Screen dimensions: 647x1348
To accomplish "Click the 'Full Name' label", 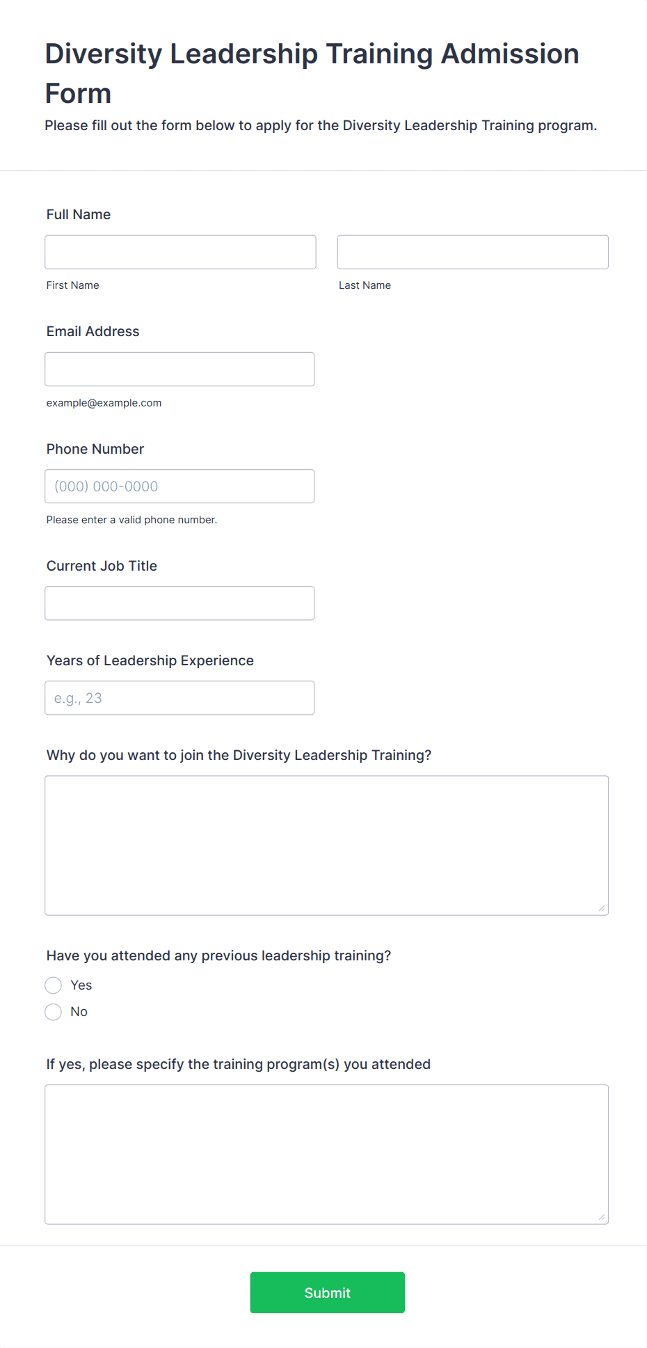I will pyautogui.click(x=79, y=214).
